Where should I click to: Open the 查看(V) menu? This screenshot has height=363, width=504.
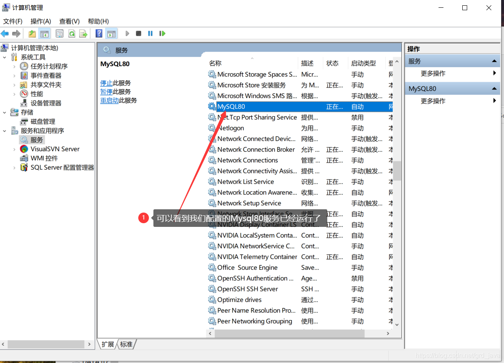(x=70, y=21)
